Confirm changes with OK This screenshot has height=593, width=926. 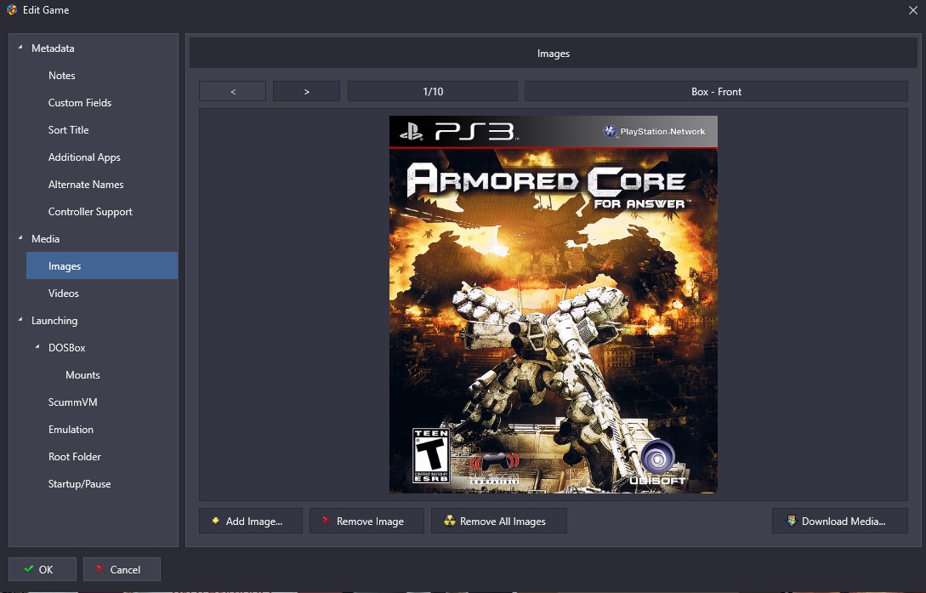(x=42, y=569)
